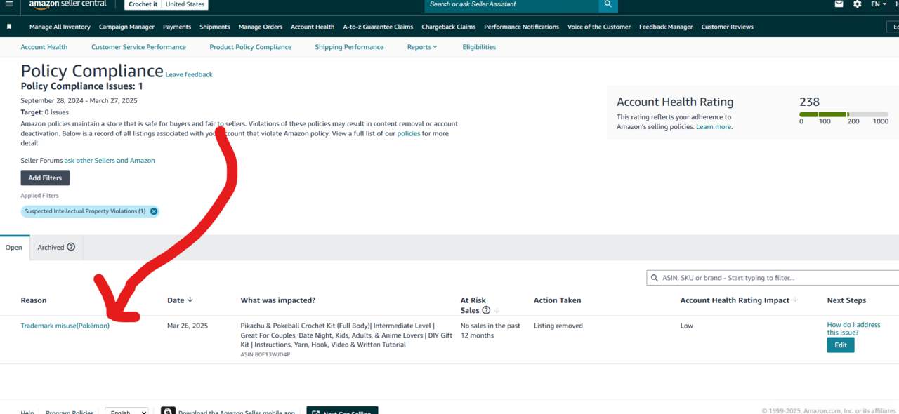
Task: Open the settings gear icon
Action: [857, 4]
